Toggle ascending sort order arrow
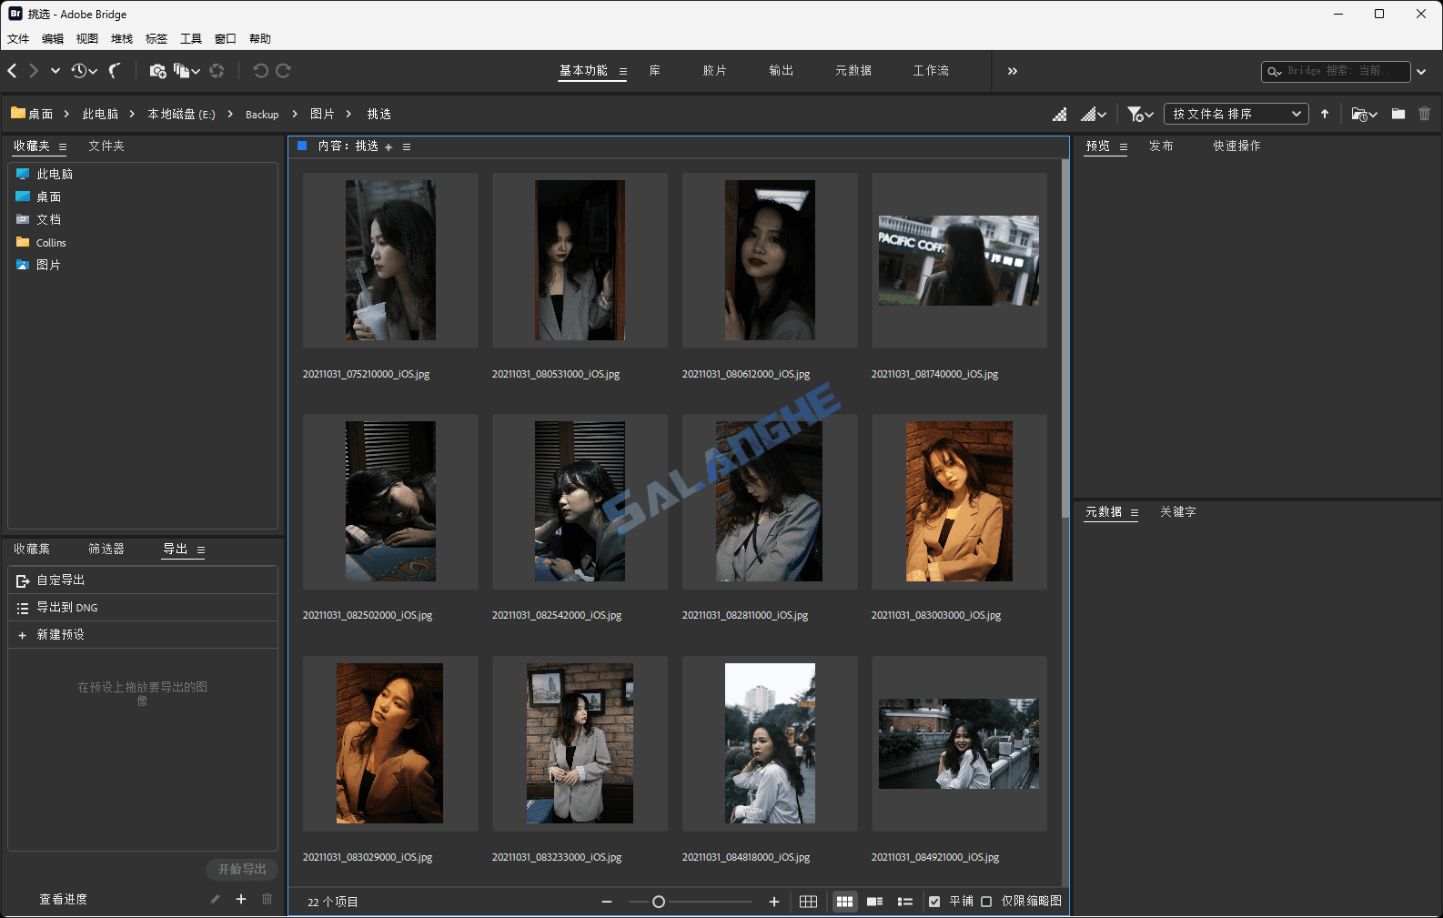The height and width of the screenshot is (918, 1443). [1325, 114]
